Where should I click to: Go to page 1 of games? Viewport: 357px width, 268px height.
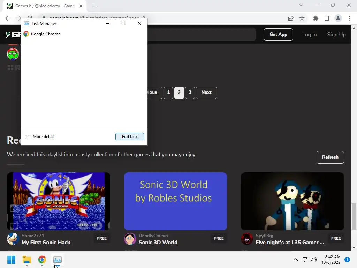pos(168,92)
